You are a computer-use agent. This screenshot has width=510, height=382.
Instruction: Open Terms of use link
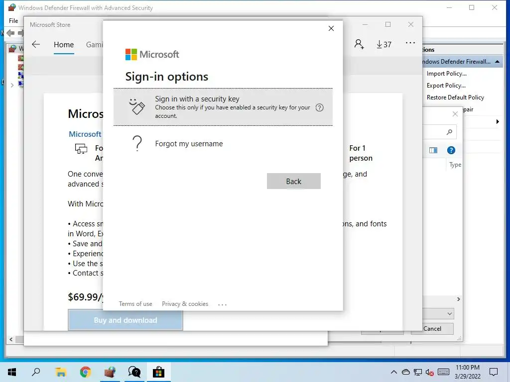click(x=135, y=304)
